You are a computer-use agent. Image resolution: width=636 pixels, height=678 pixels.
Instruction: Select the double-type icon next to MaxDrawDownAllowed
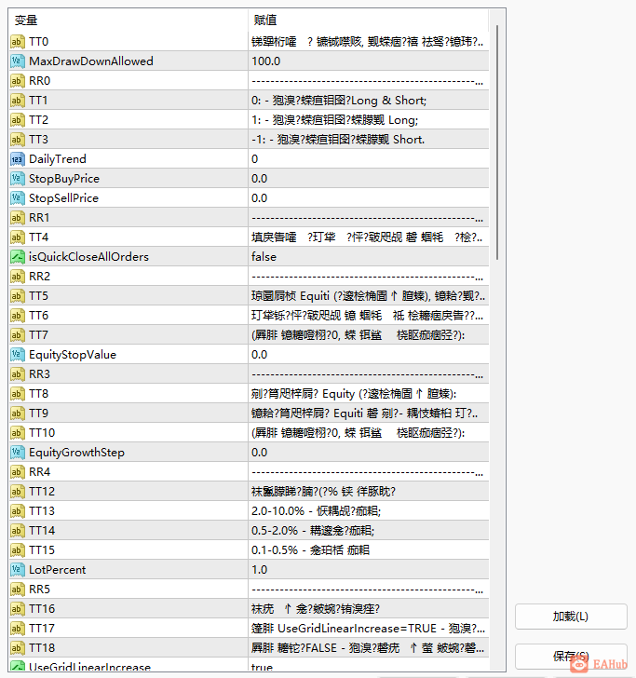(18, 61)
